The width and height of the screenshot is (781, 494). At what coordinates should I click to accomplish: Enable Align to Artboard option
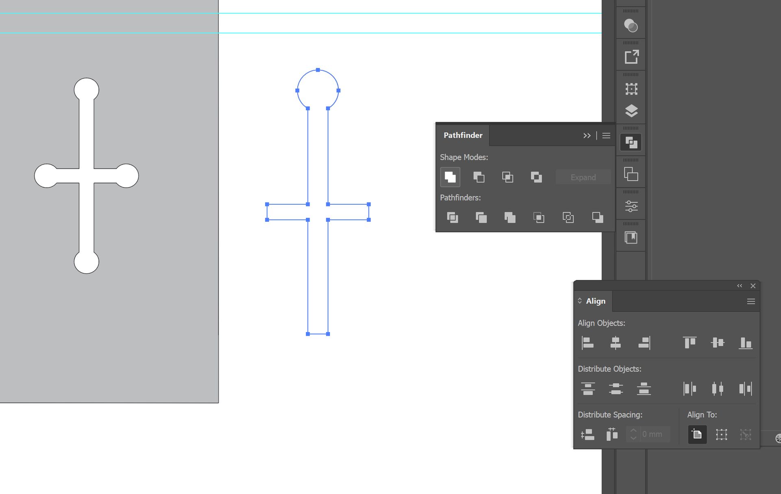697,434
